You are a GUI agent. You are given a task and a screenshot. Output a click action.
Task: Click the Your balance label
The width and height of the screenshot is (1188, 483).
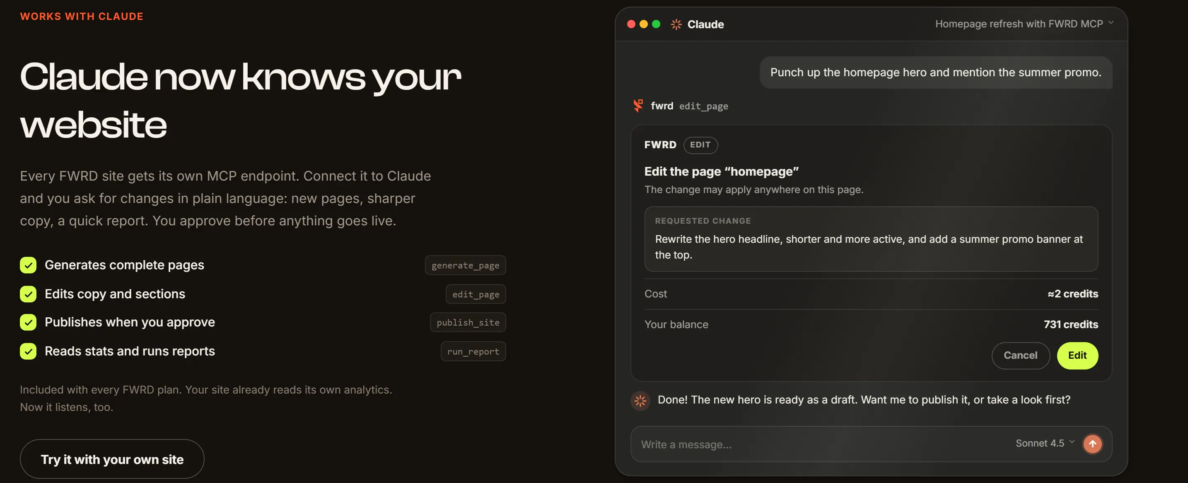click(x=676, y=324)
